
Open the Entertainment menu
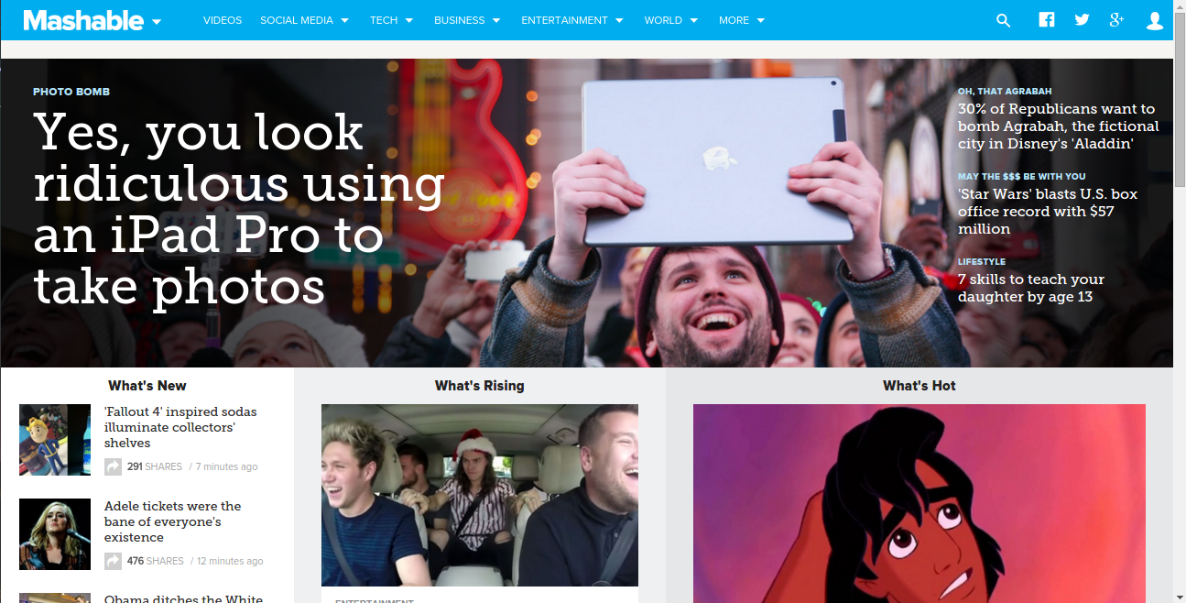[x=572, y=20]
